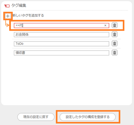Delete the お金関係 tag with trash icon
Image resolution: width=134 pixels, height=125 pixels.
point(115,34)
